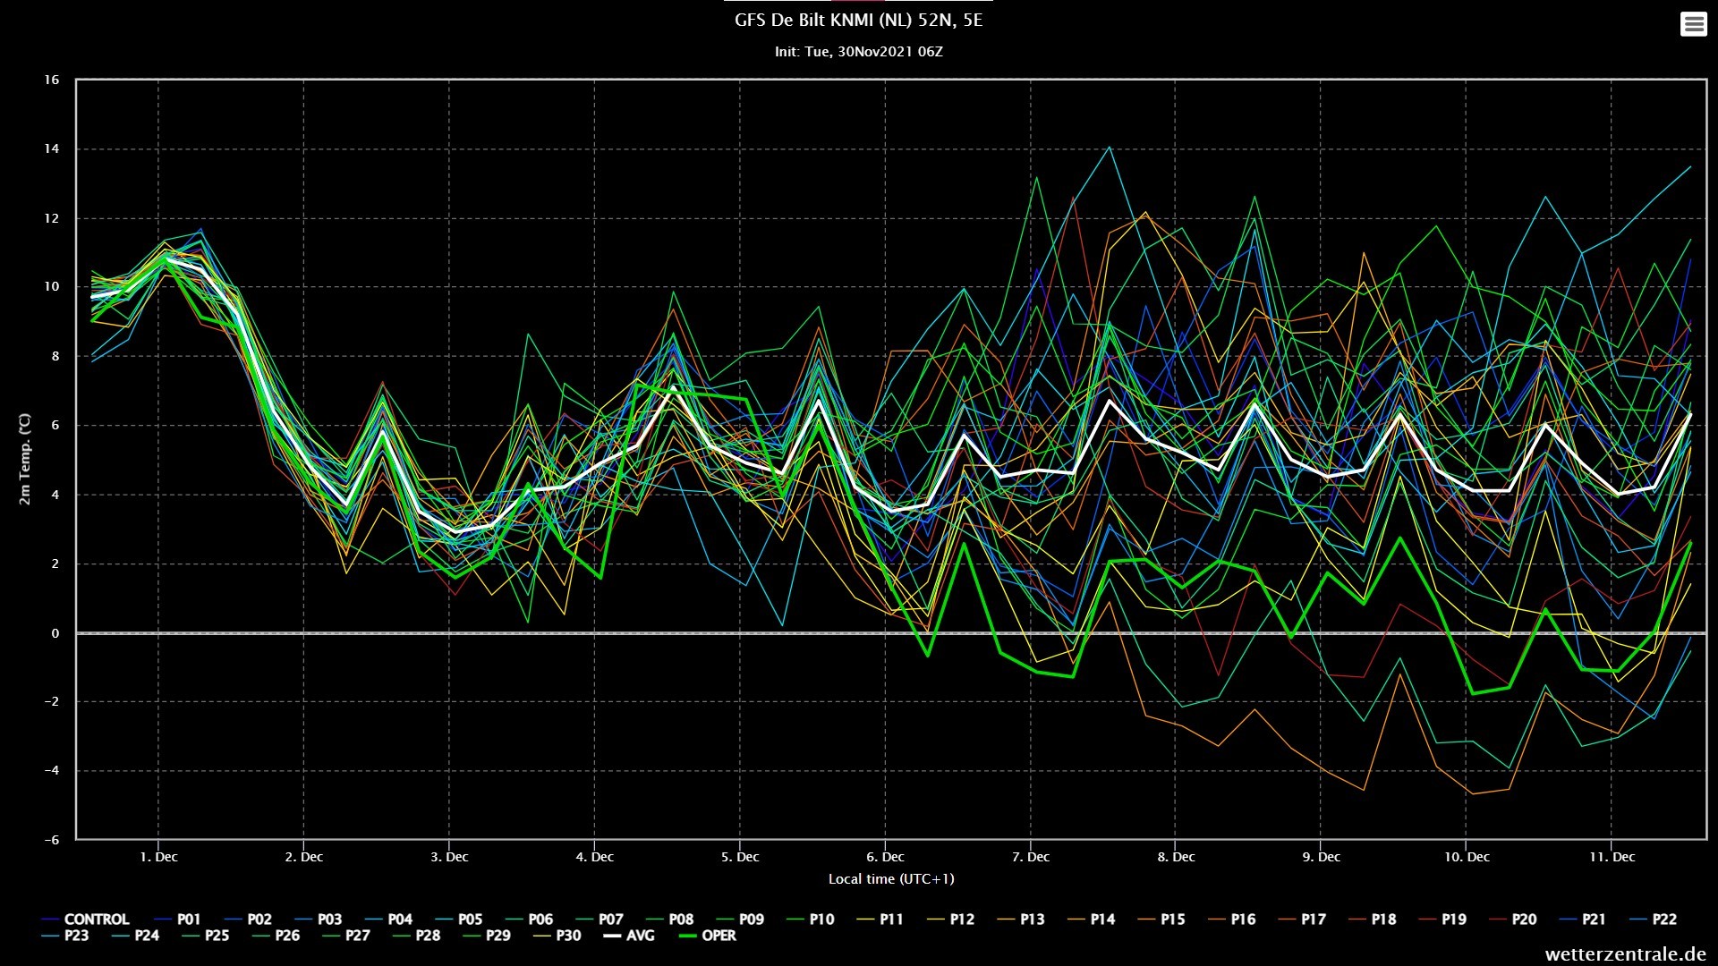Click the 10. Dec x-axis label

coord(1467,857)
